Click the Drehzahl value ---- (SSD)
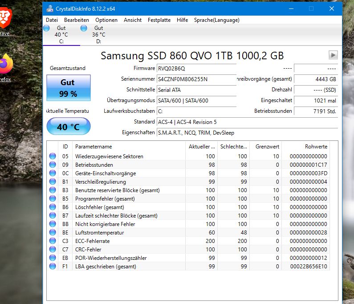Screen dimensions: 354x304 (316, 90)
